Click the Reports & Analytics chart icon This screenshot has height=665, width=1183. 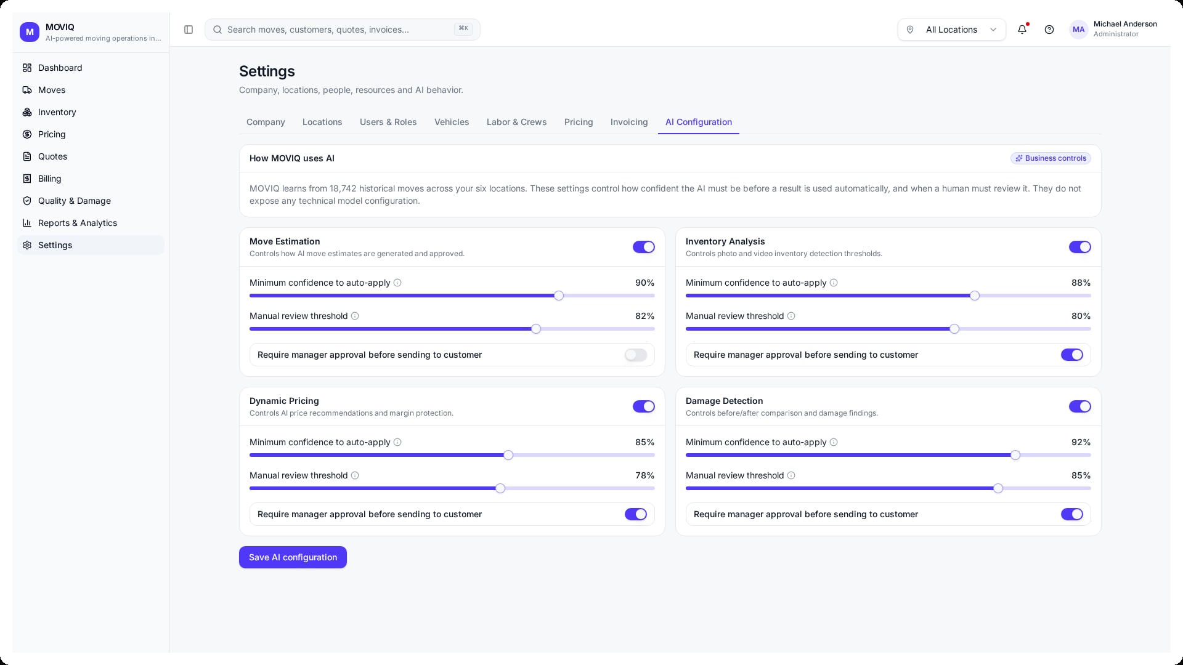(27, 223)
